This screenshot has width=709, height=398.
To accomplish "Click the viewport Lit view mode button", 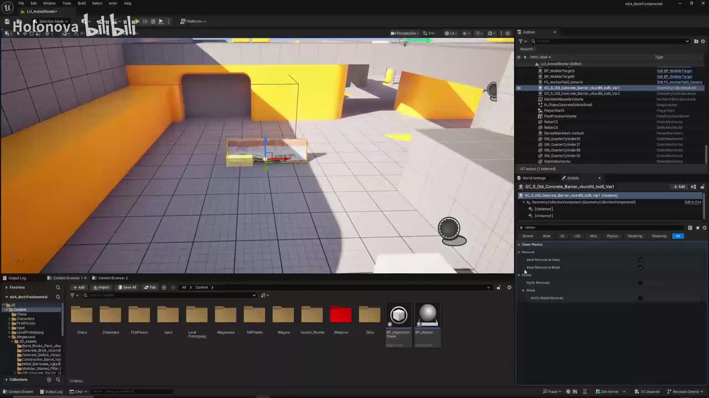I will click(x=450, y=33).
